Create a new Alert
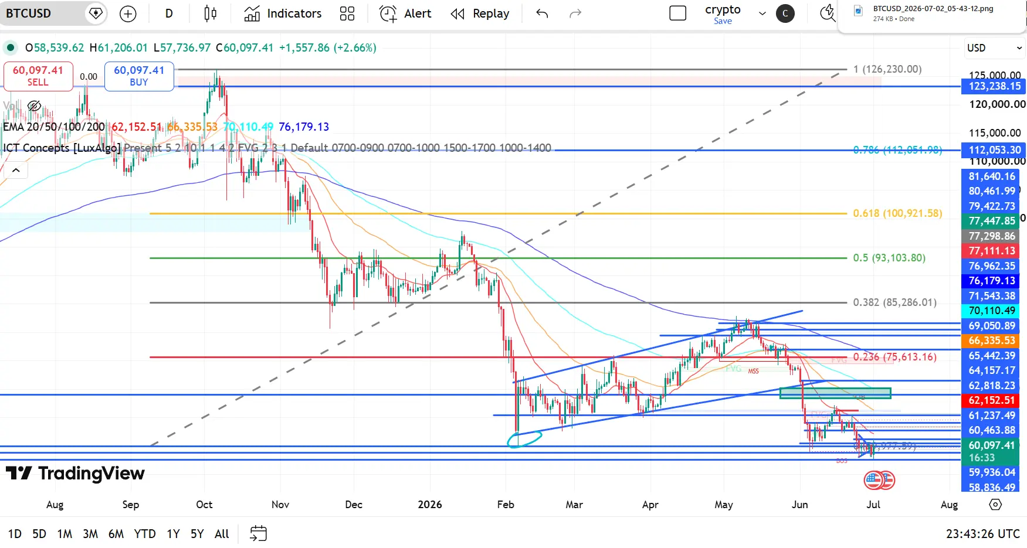1027x548 pixels. click(405, 13)
